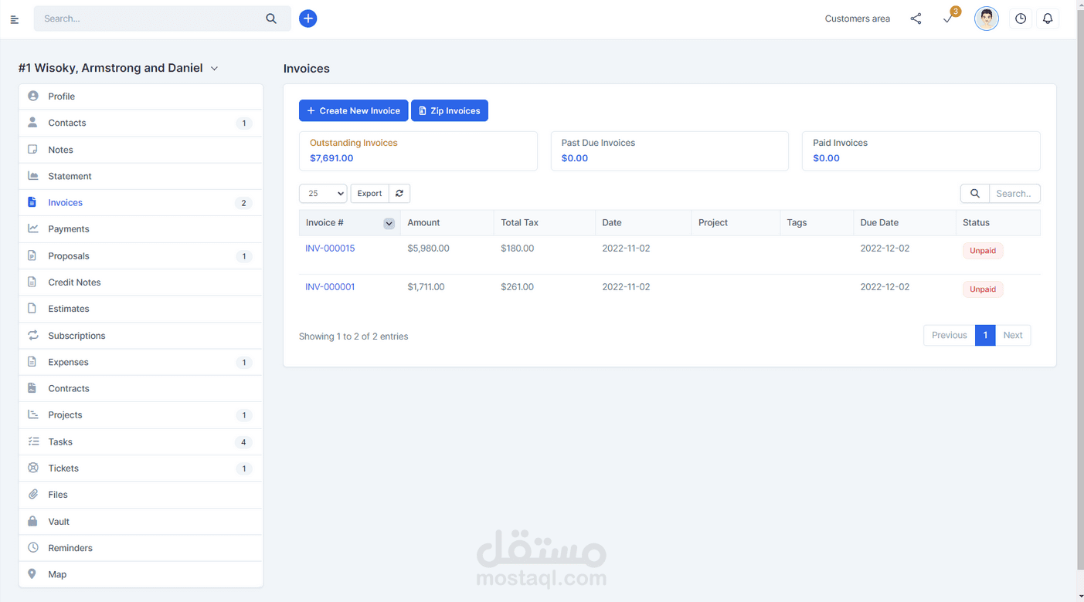Click the Projects chart icon
The image size is (1084, 602).
pyautogui.click(x=32, y=414)
